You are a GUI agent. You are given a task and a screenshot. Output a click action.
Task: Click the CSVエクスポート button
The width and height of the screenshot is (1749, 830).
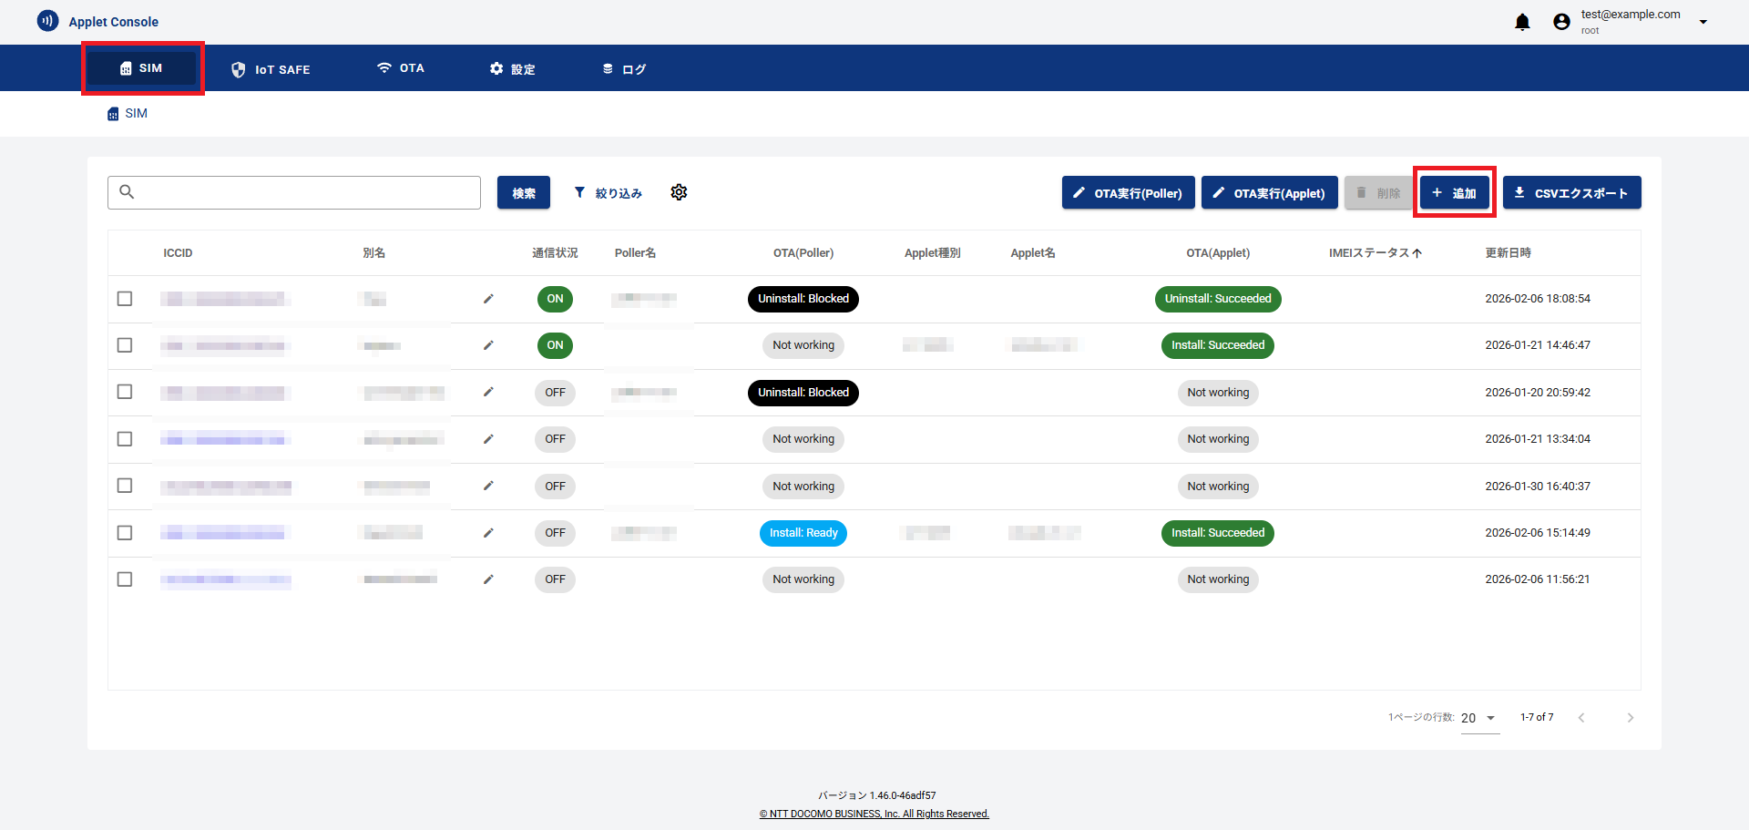tap(1571, 193)
